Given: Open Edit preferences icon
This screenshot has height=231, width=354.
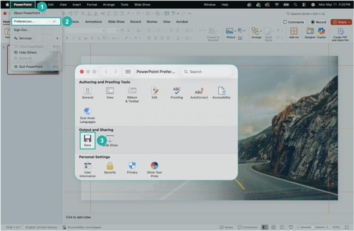Looking at the screenshot, I should [154, 93].
